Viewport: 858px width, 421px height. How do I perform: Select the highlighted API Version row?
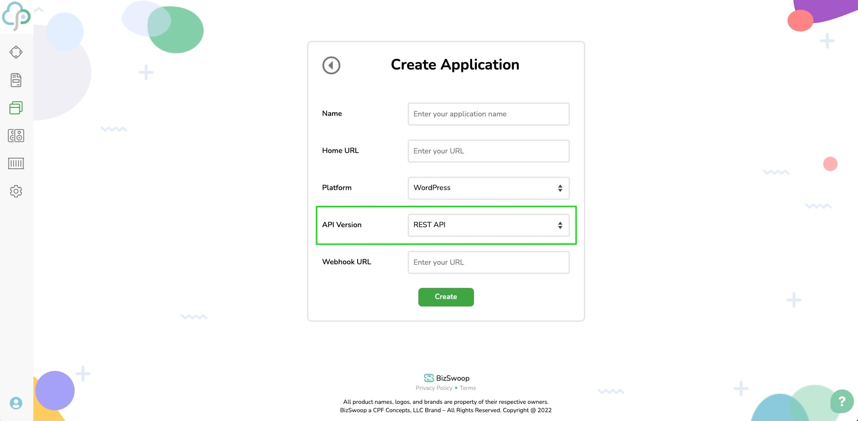click(446, 225)
